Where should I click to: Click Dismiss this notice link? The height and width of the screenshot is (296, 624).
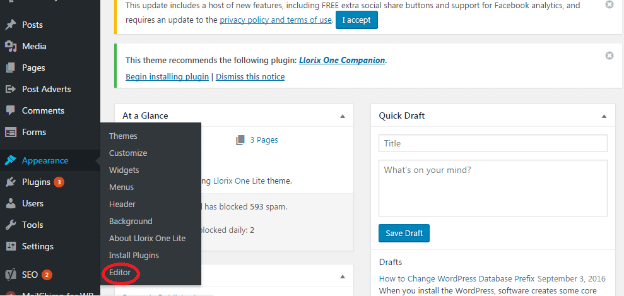tap(250, 76)
